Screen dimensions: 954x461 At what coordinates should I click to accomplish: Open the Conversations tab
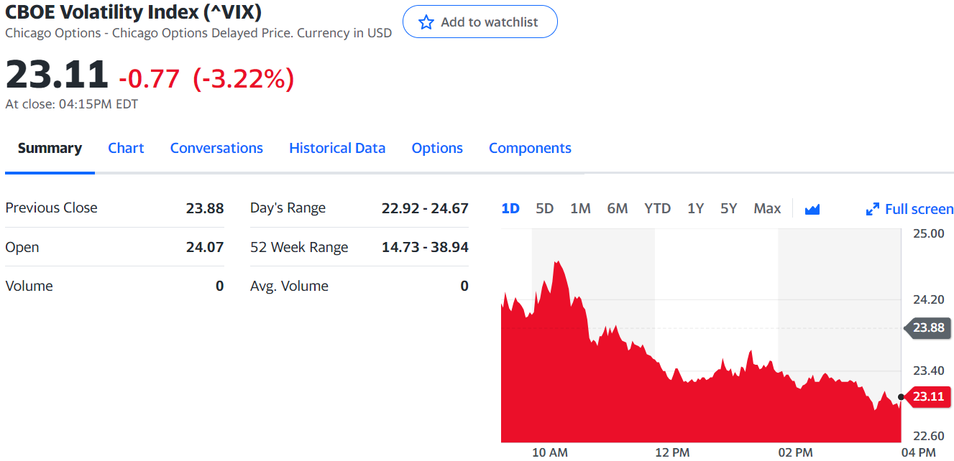coord(216,149)
